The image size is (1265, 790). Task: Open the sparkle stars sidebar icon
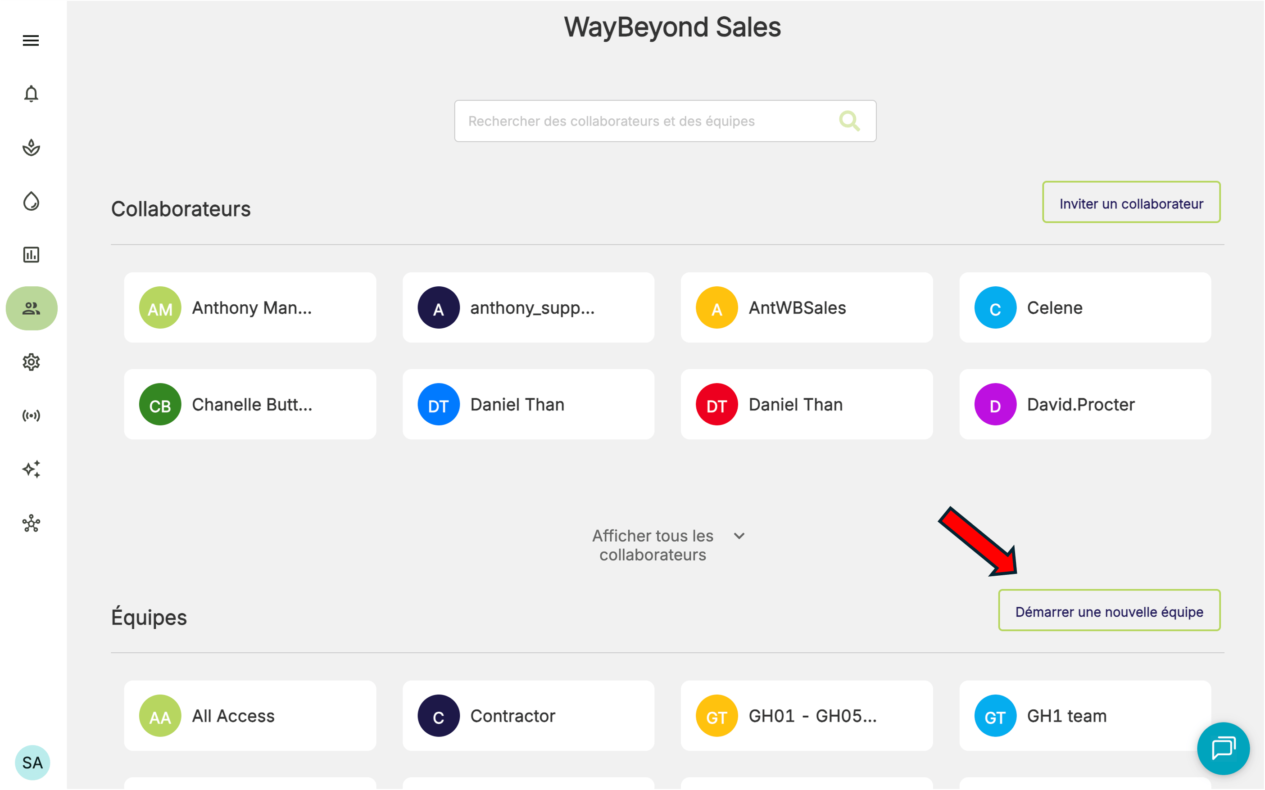pos(31,469)
